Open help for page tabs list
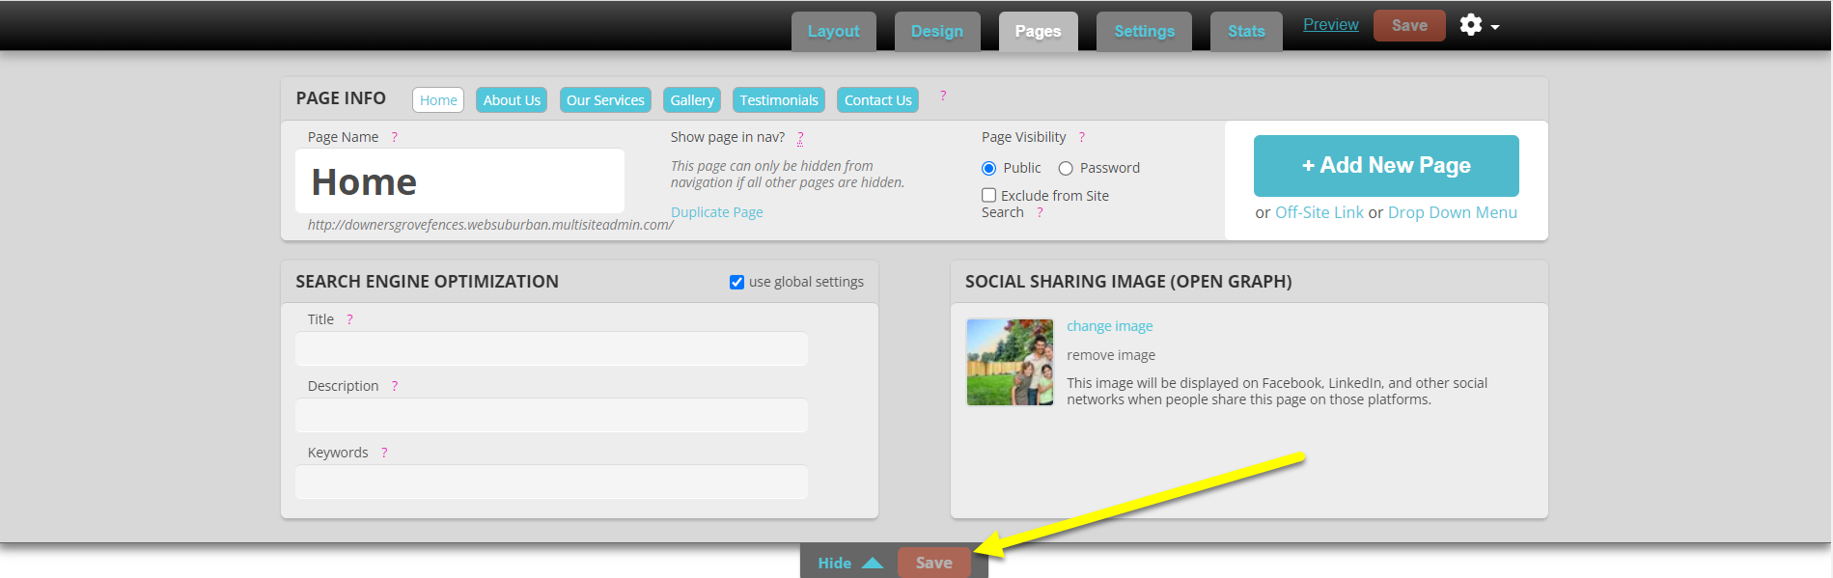The image size is (1833, 578). [943, 96]
